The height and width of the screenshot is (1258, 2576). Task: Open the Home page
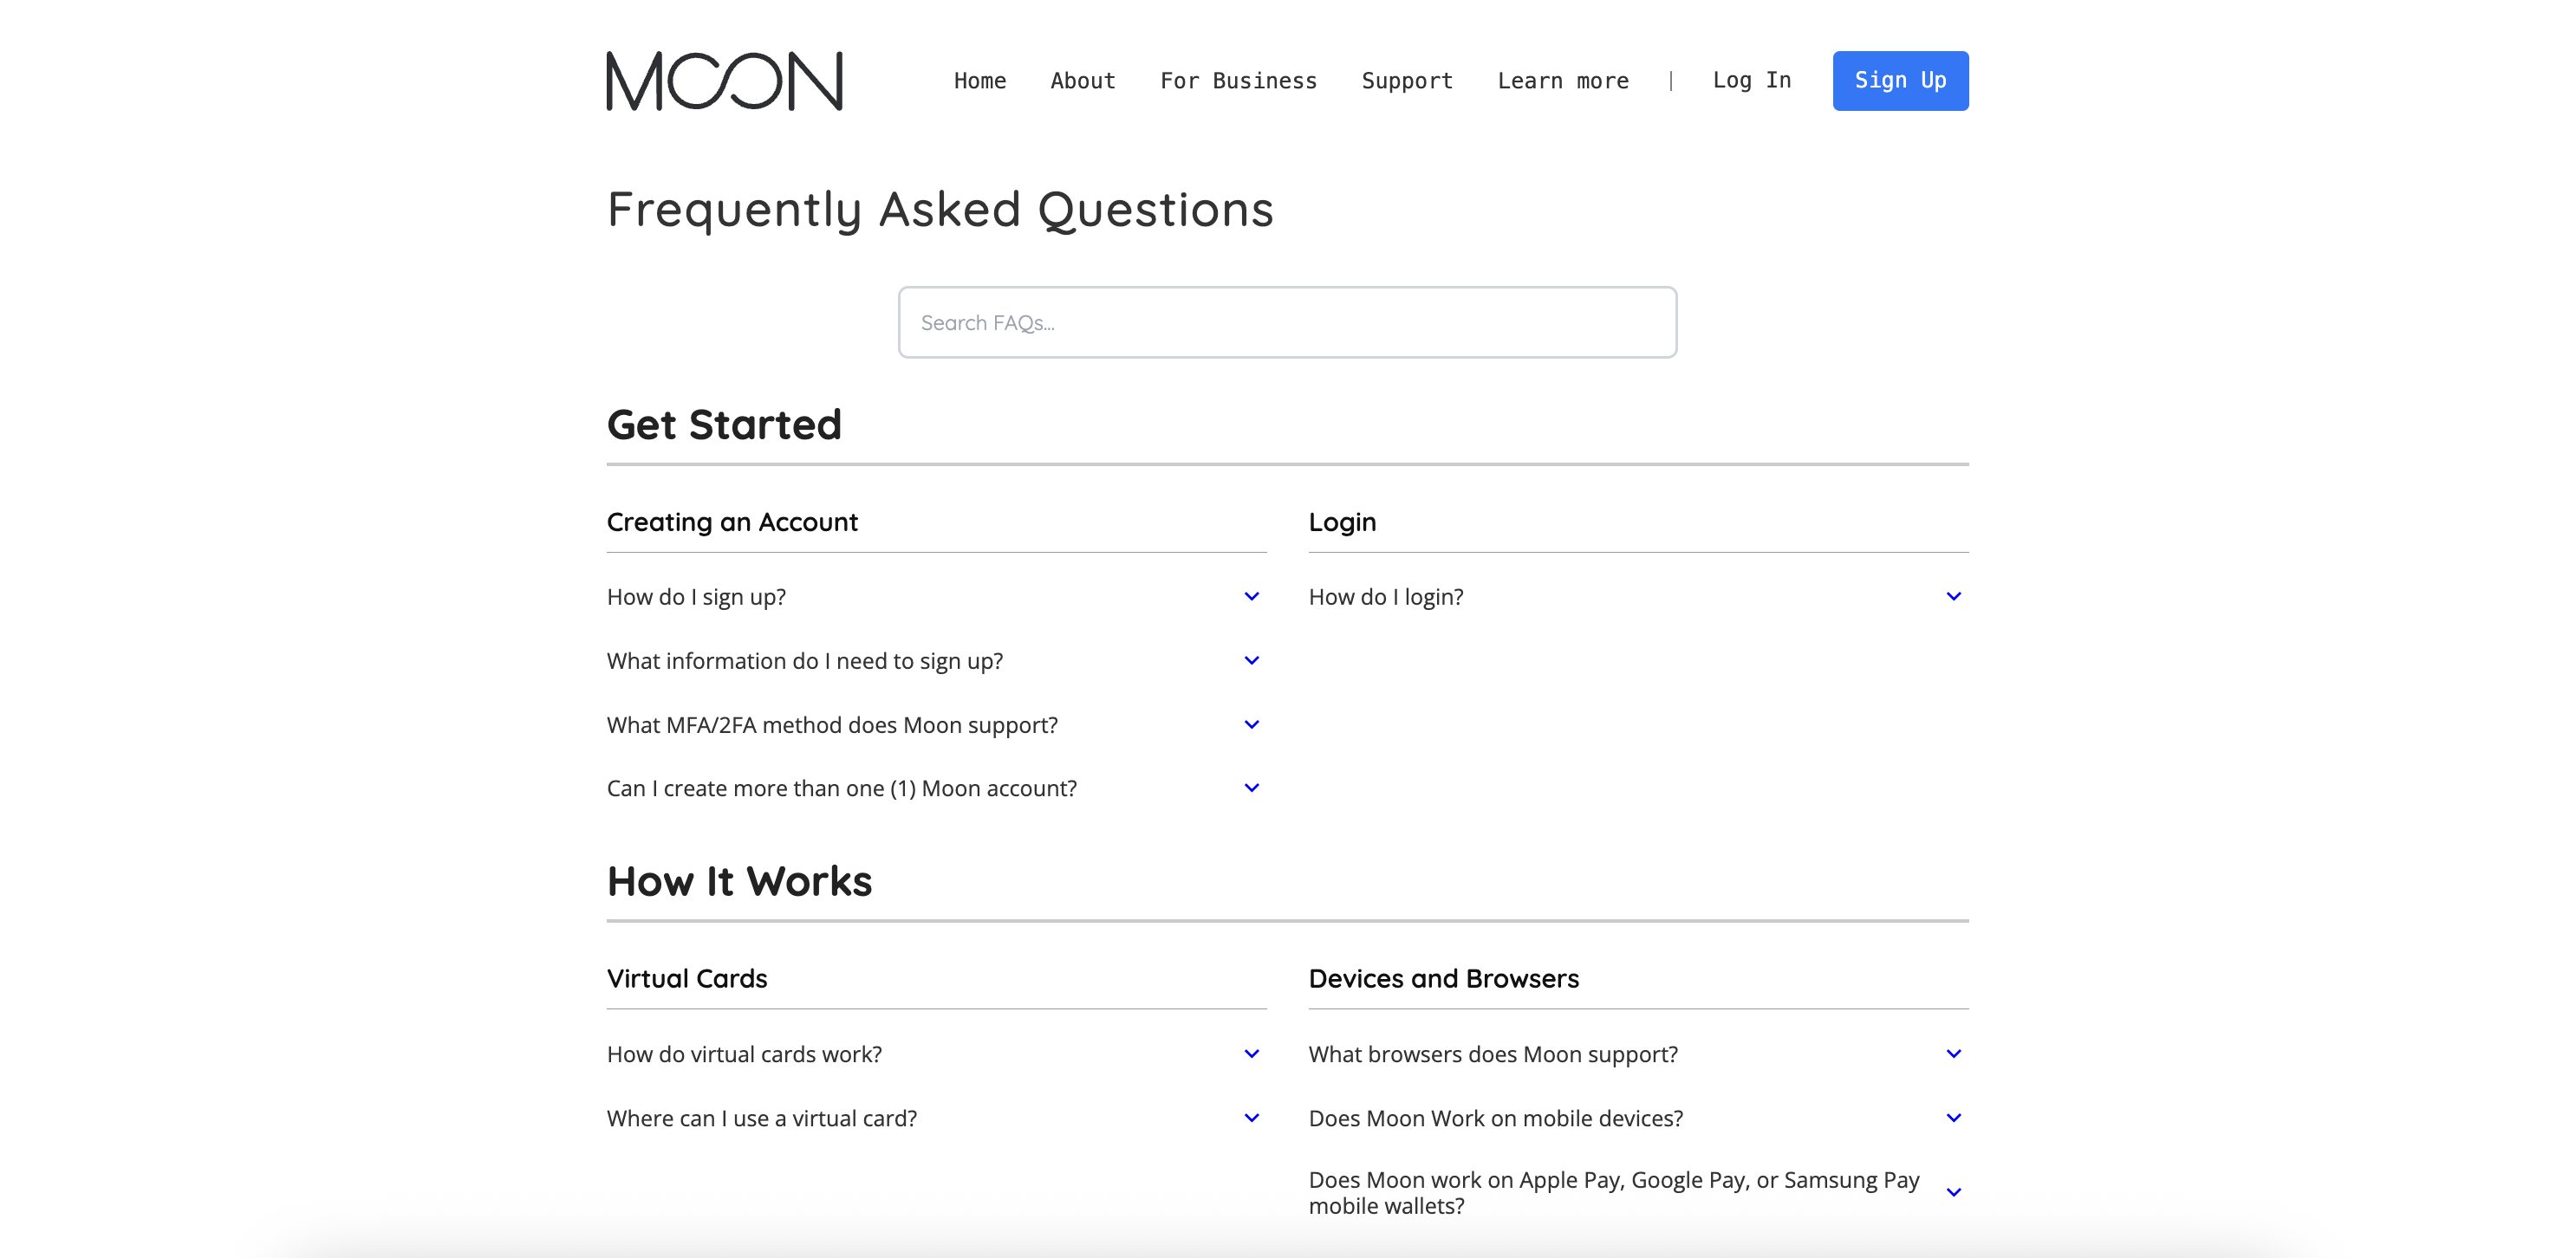click(x=979, y=81)
